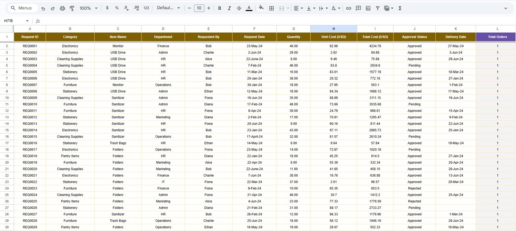Open the Default font dropdown

(x=168, y=8)
